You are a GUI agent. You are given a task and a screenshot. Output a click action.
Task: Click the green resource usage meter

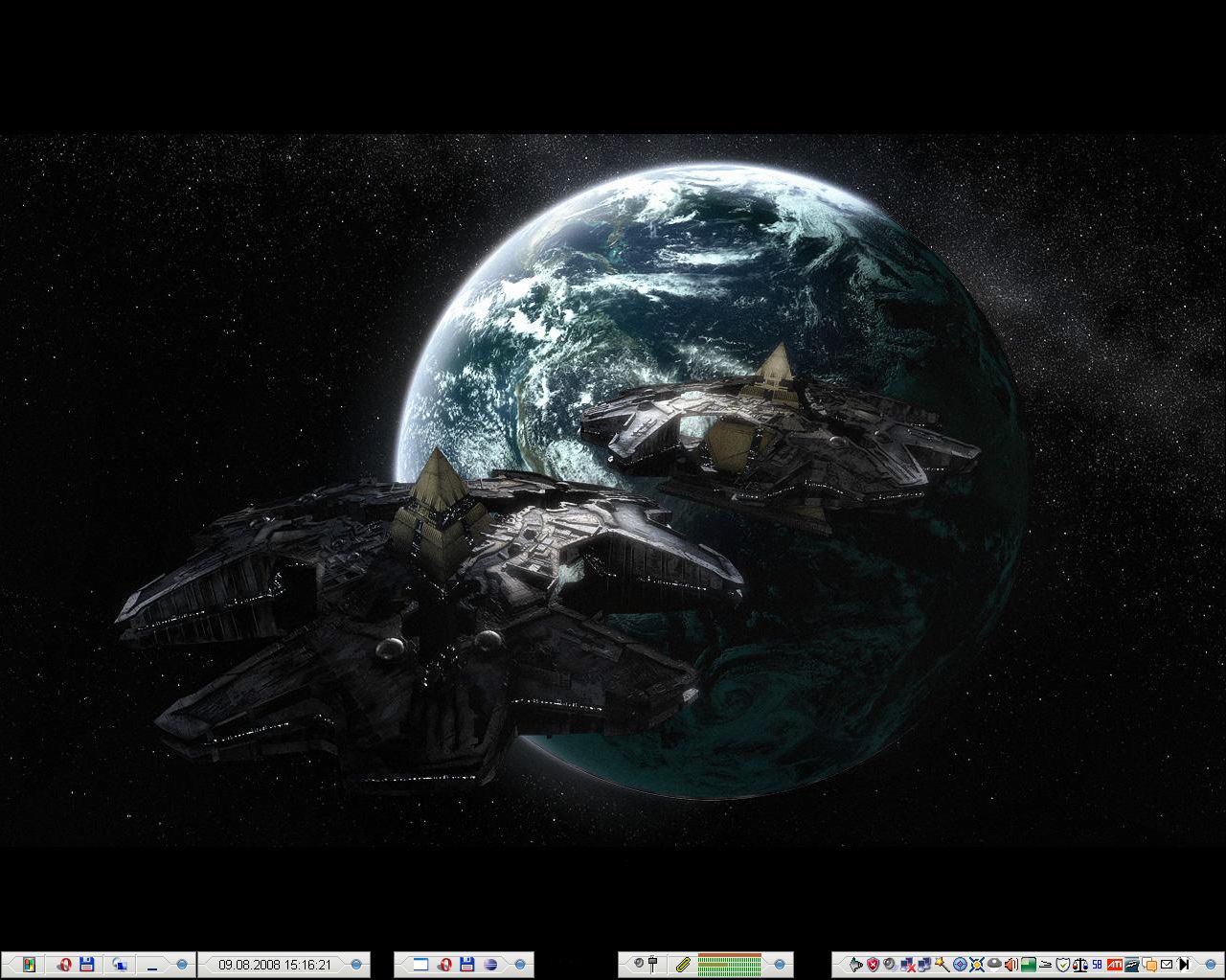click(x=729, y=964)
